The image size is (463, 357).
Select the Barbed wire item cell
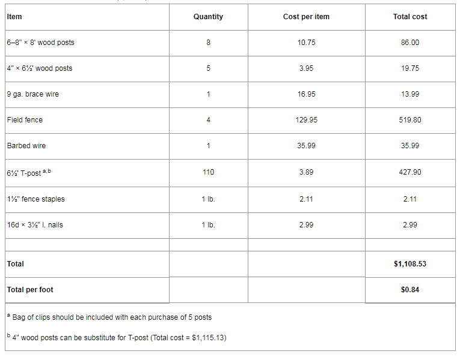tap(26, 146)
